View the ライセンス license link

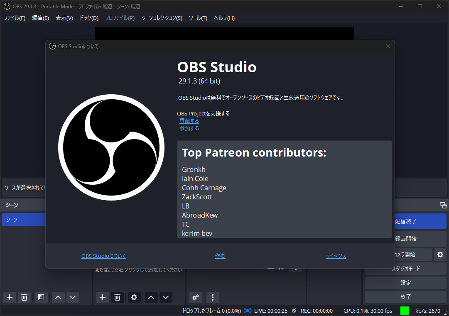336,256
